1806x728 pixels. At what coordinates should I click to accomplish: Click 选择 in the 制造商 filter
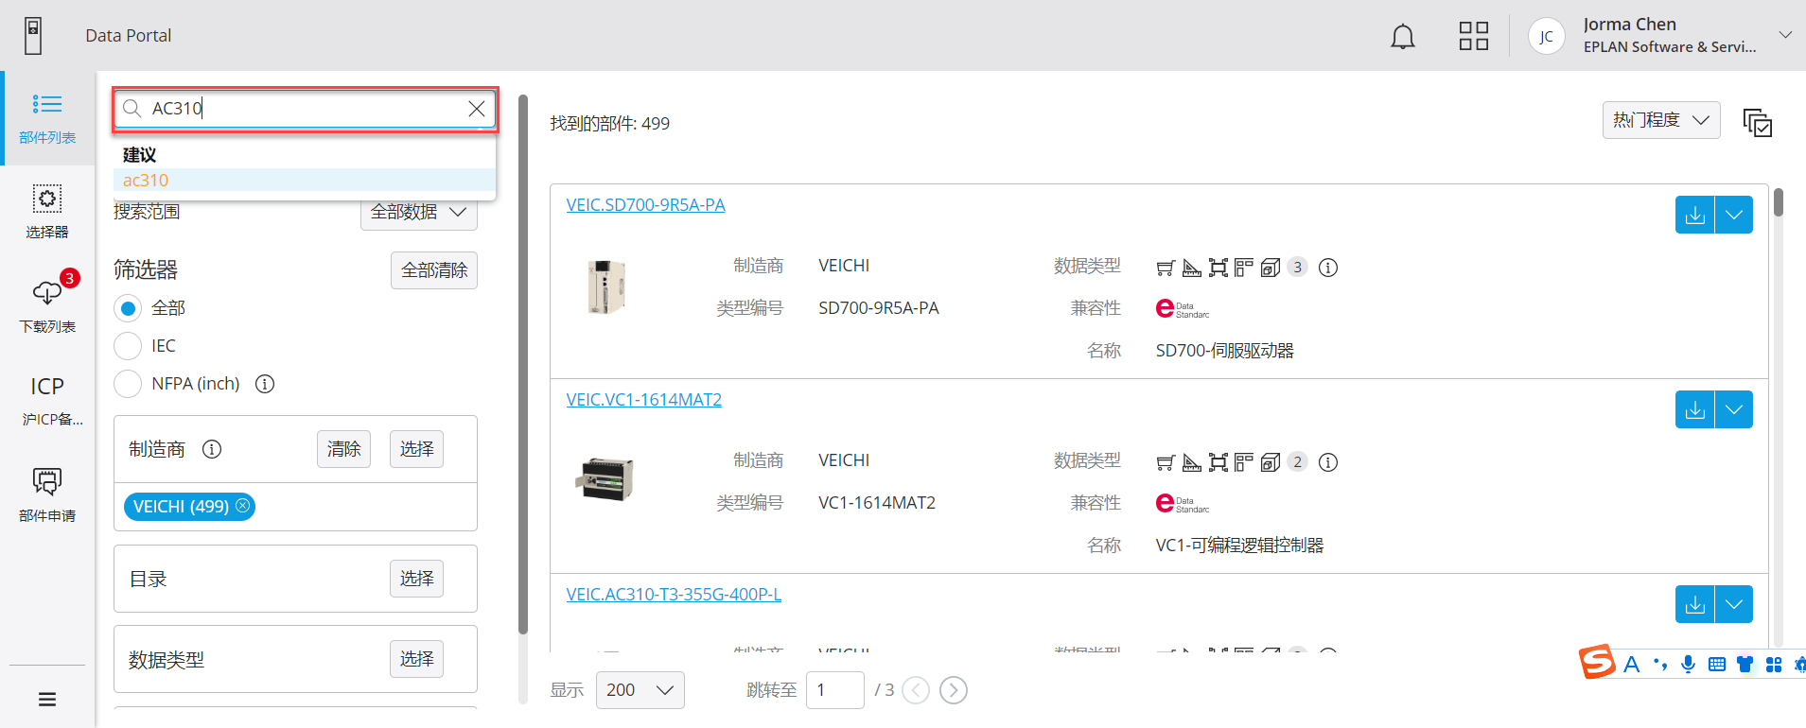tap(416, 449)
